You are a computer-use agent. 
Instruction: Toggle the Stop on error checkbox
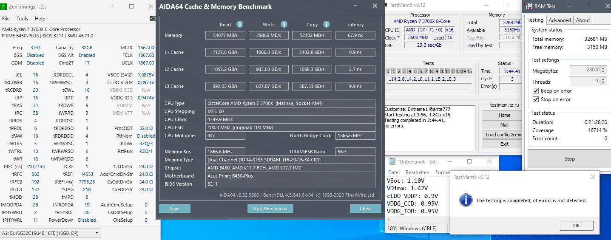point(536,99)
